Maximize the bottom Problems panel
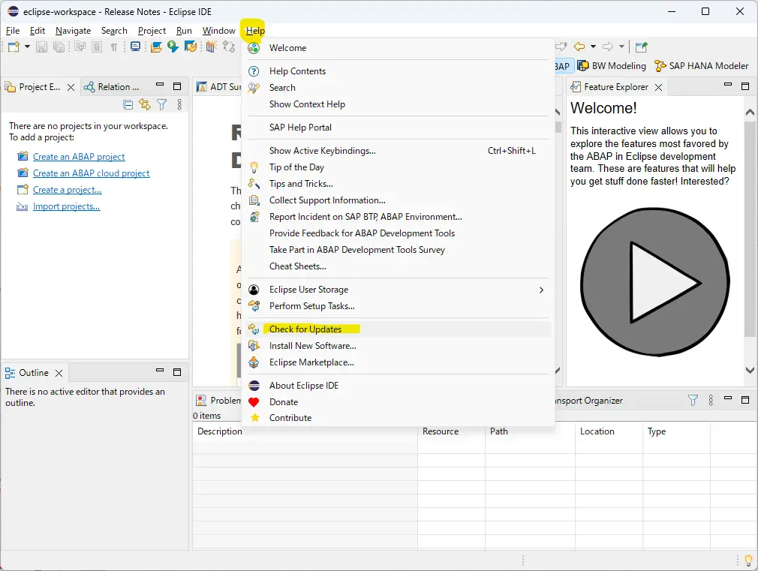This screenshot has height=571, width=758. (x=745, y=400)
